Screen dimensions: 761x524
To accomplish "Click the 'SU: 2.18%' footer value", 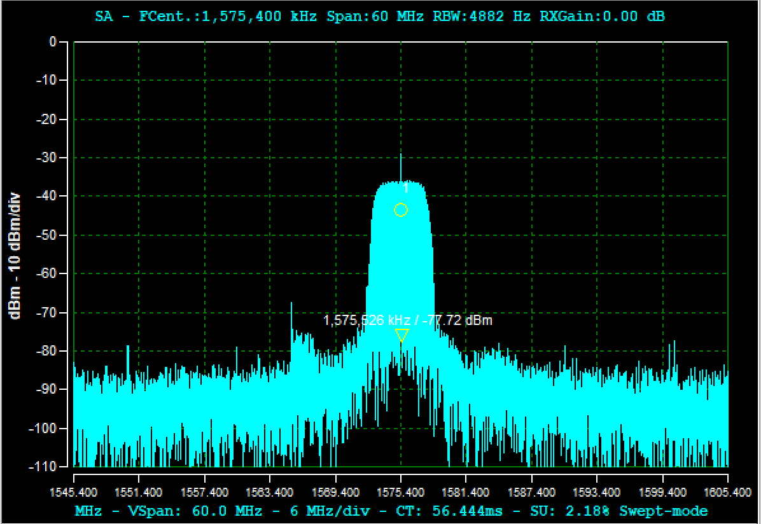I will coord(569,511).
